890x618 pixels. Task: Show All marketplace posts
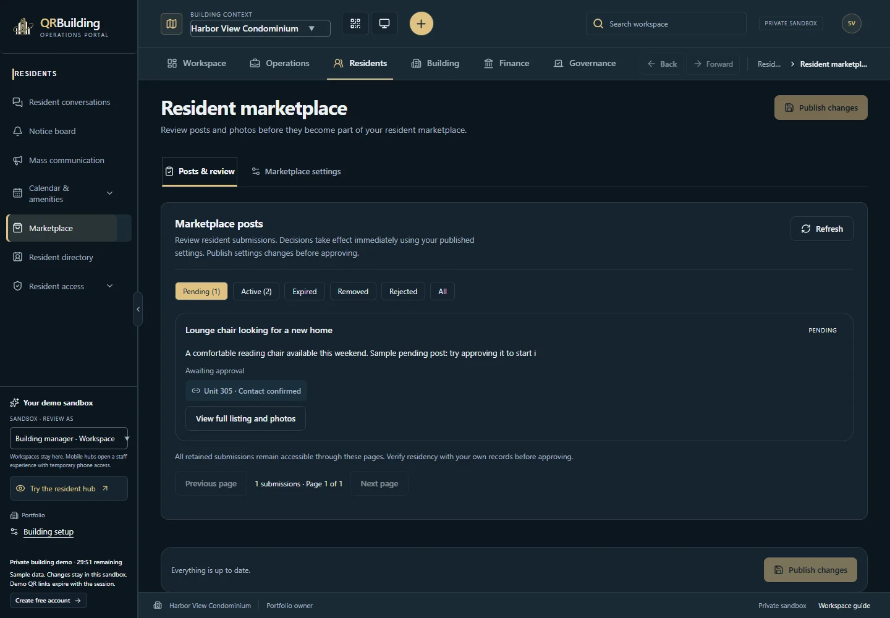pyautogui.click(x=443, y=292)
